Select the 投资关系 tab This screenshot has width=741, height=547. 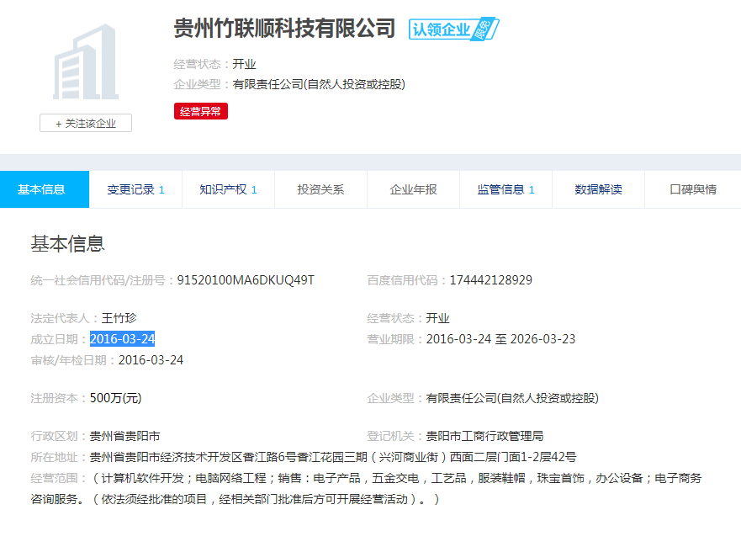tap(320, 189)
